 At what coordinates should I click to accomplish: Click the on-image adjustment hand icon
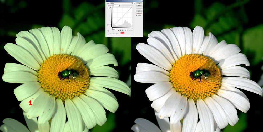(x=108, y=31)
